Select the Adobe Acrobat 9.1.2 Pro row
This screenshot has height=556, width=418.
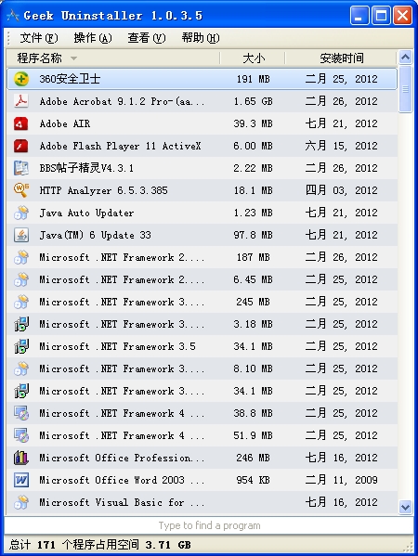[202, 101]
